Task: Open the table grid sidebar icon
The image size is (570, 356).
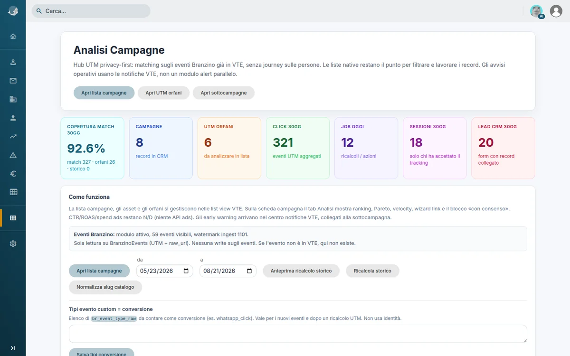Action: tap(13, 192)
